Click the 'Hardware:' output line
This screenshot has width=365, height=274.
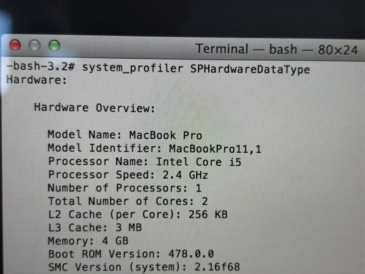tap(37, 80)
